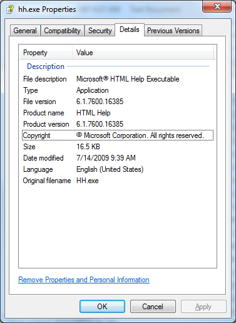Select the Product name property label
236x323 pixels.
pos(44,113)
